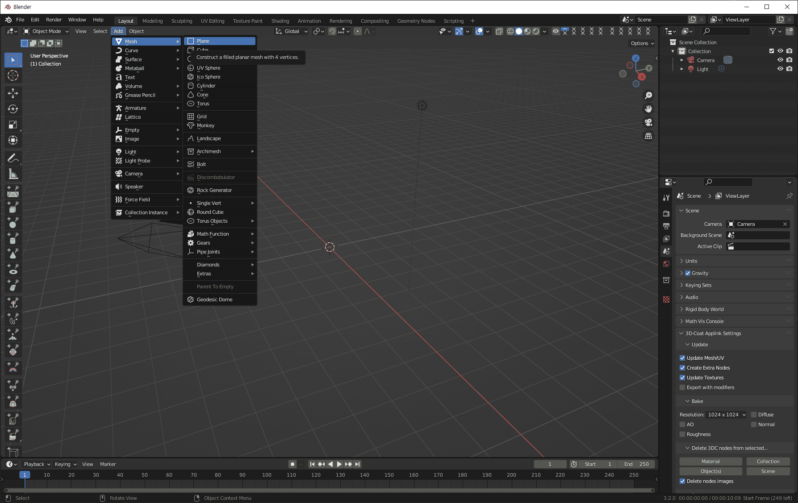
Task: Toggle X-ray mode in viewport header
Action: (499, 31)
